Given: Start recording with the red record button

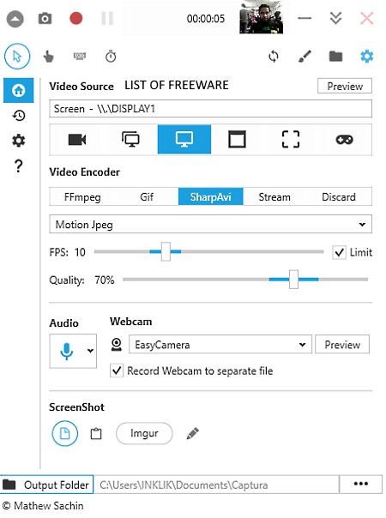Looking at the screenshot, I should coord(76,18).
